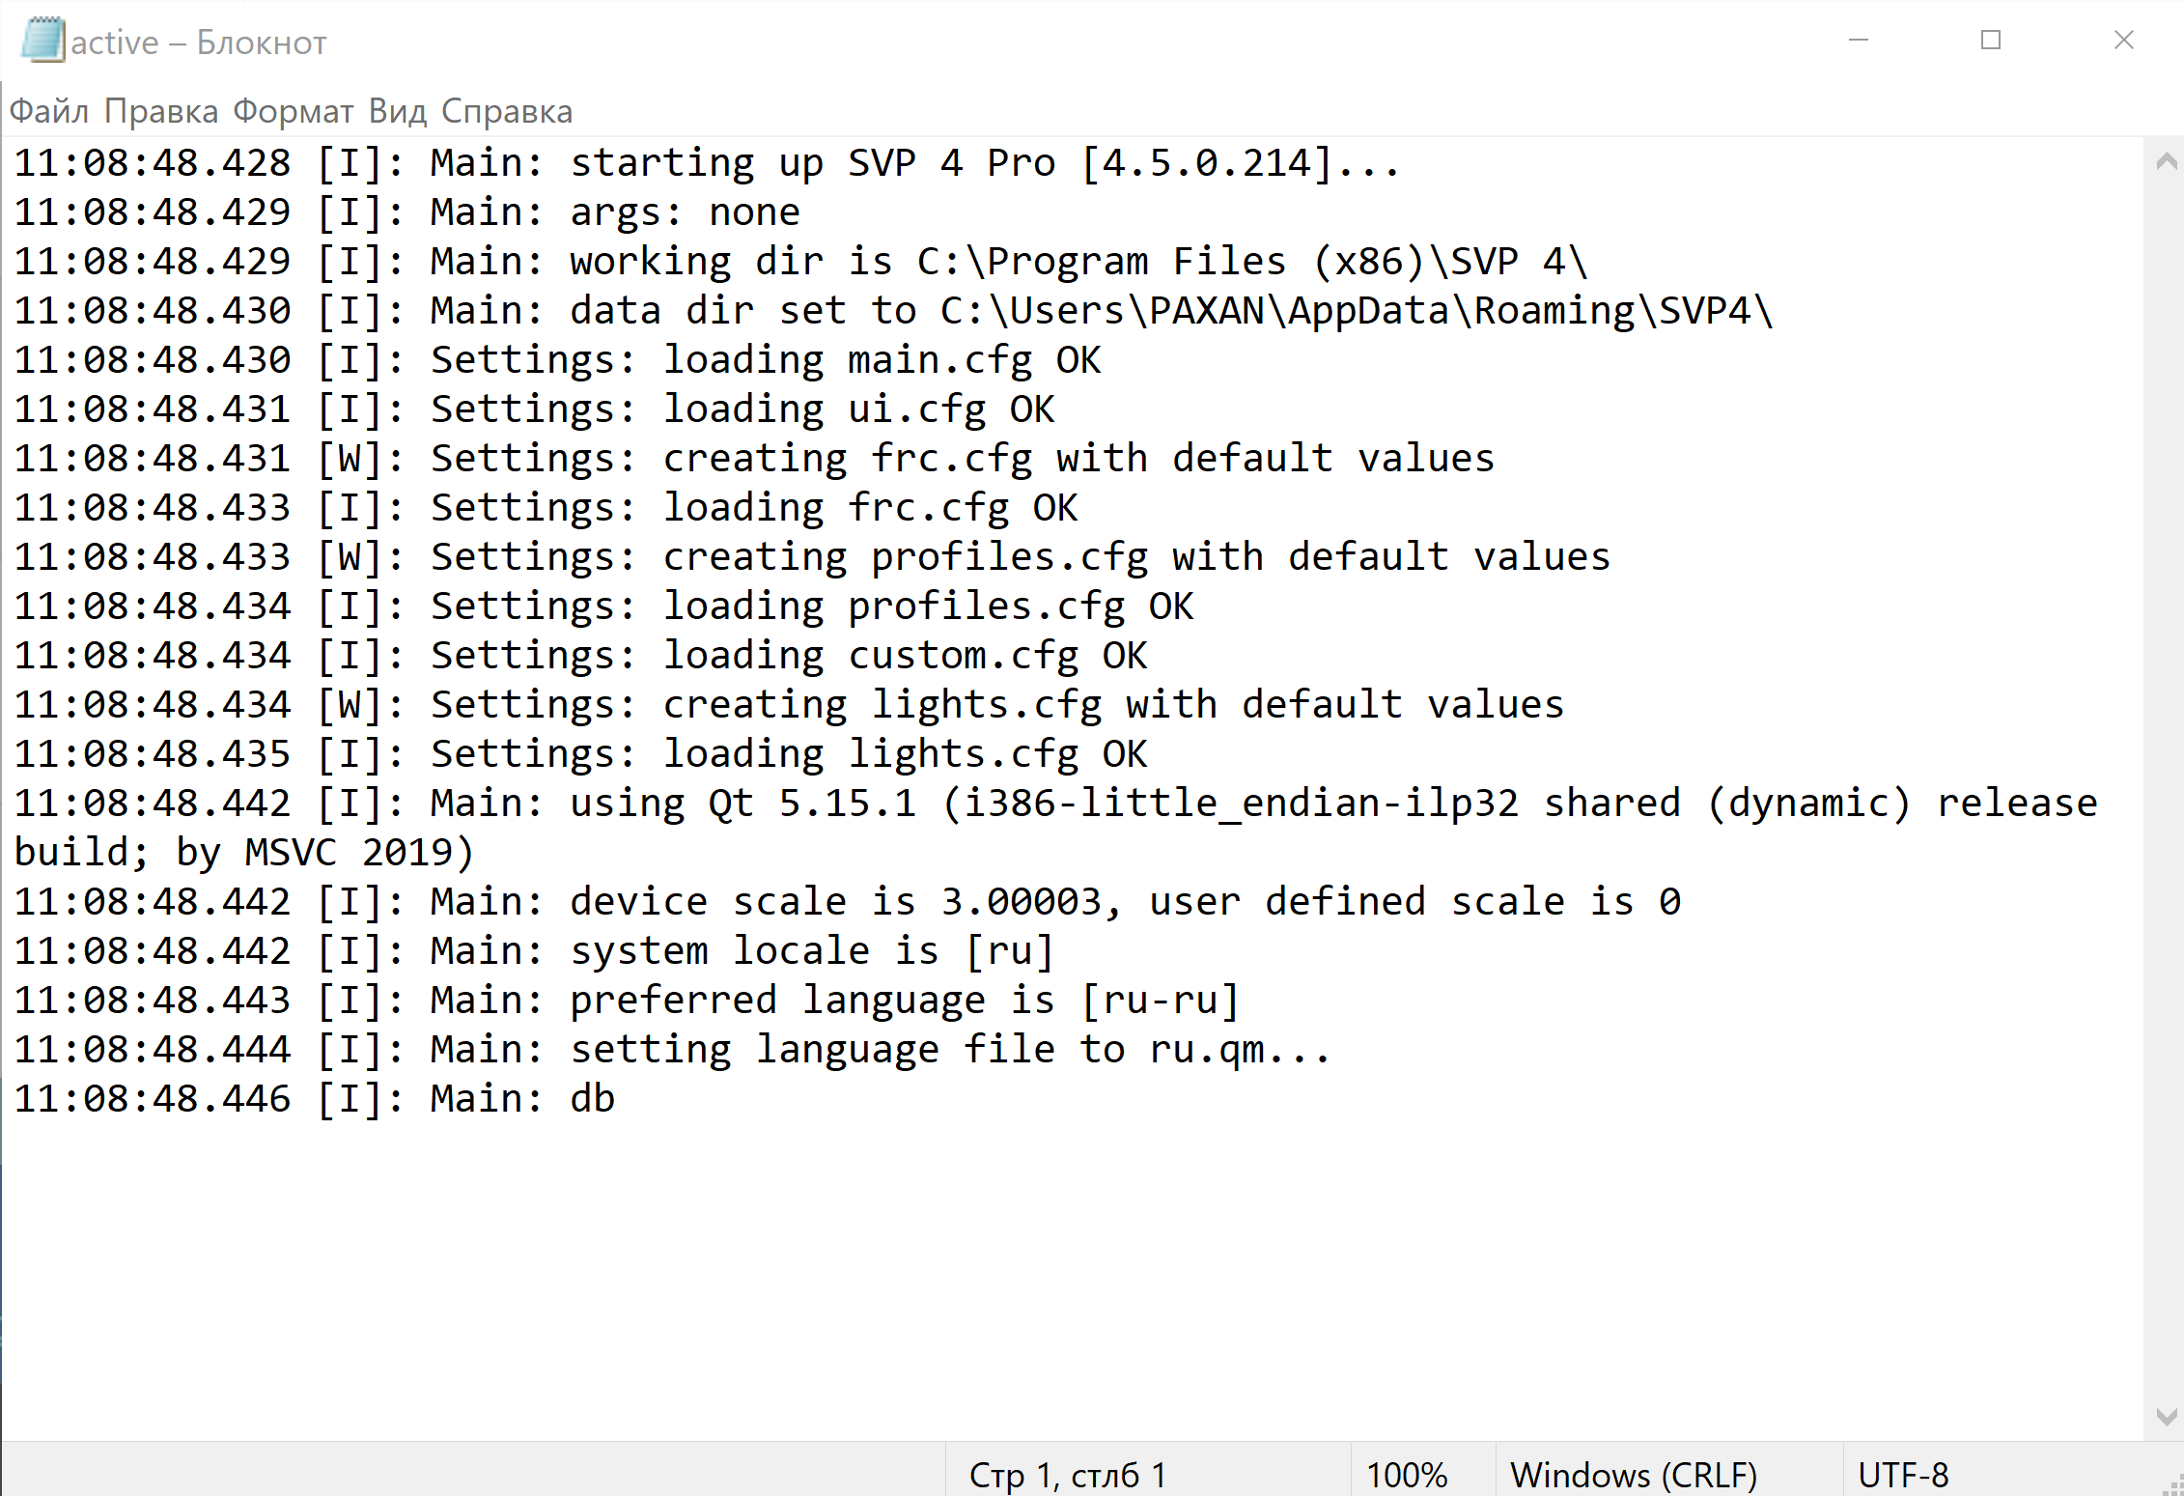Open the Справка menu

click(507, 112)
